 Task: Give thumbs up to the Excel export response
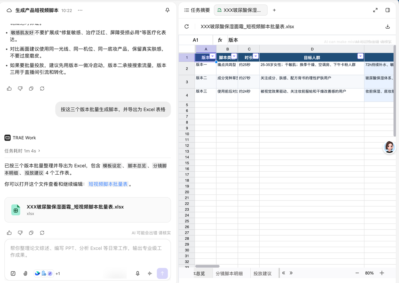[x=9, y=233]
